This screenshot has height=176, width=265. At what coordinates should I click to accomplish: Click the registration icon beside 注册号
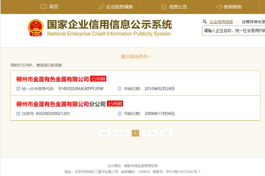18,114
